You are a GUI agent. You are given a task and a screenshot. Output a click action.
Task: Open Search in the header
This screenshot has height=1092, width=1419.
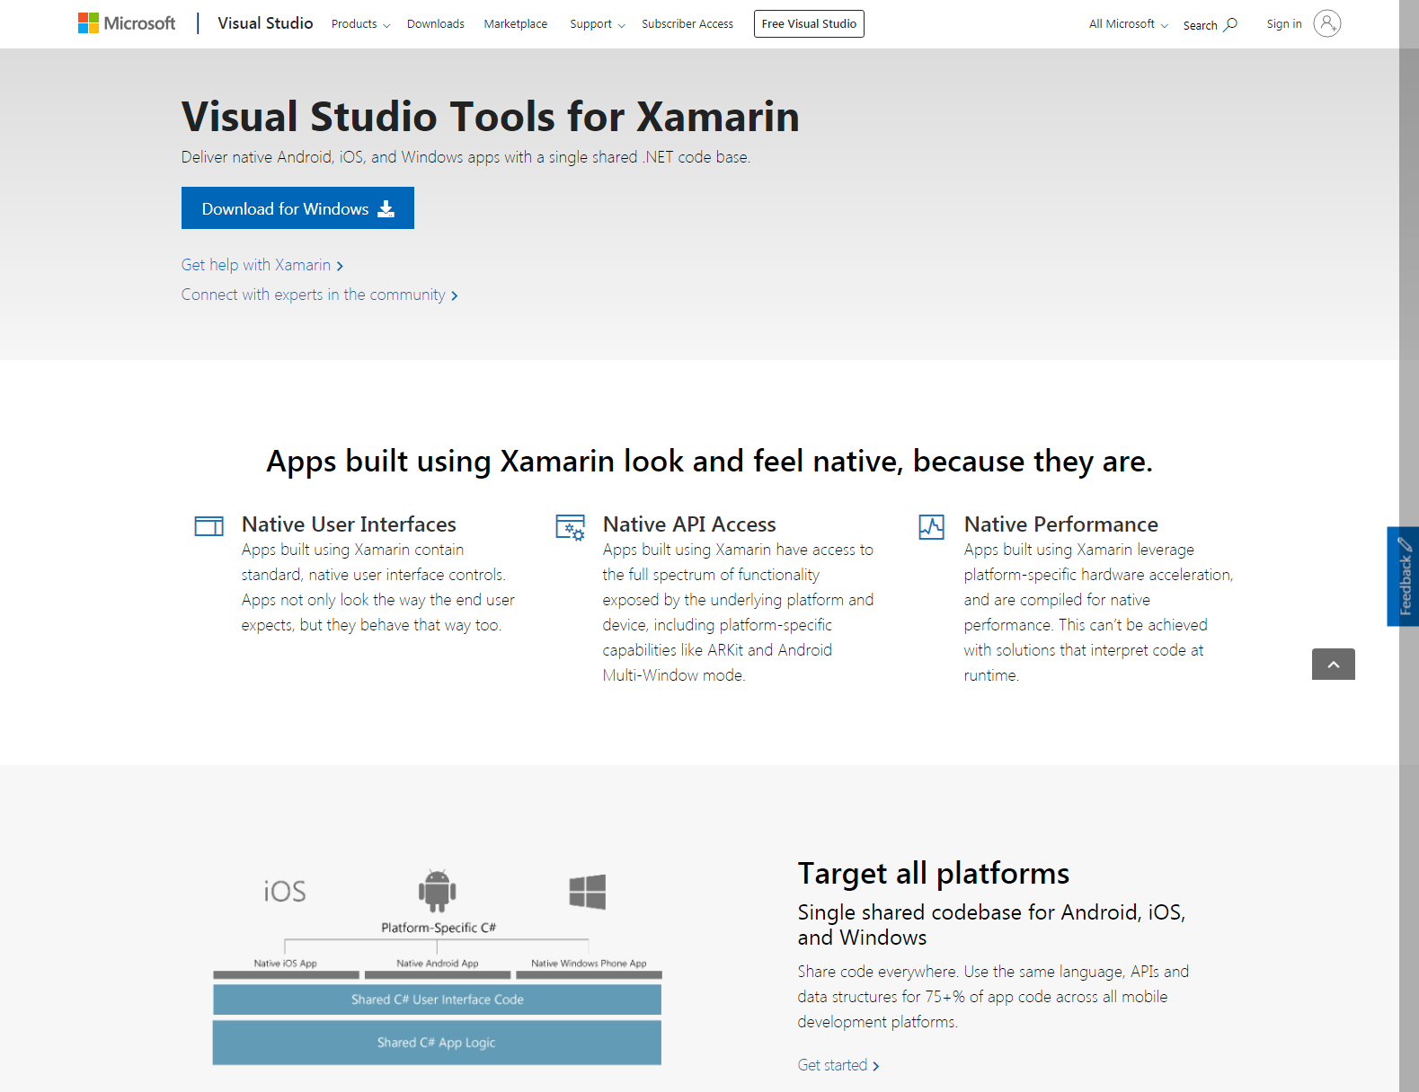tap(1211, 25)
